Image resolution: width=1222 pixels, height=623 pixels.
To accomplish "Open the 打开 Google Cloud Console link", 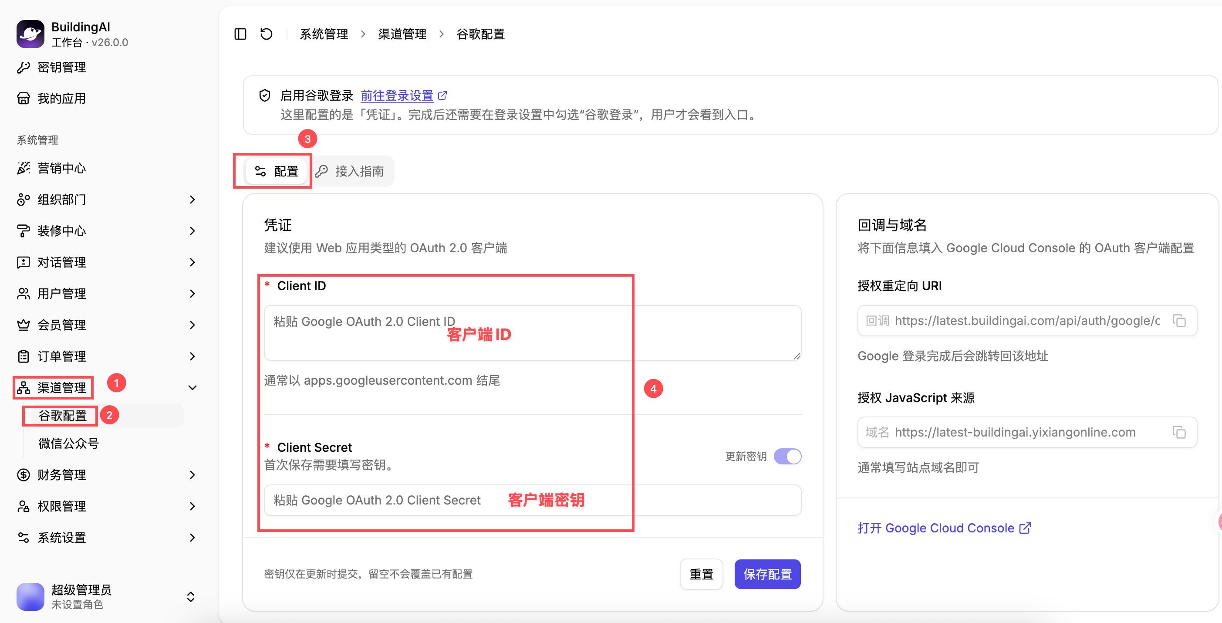I will click(944, 528).
